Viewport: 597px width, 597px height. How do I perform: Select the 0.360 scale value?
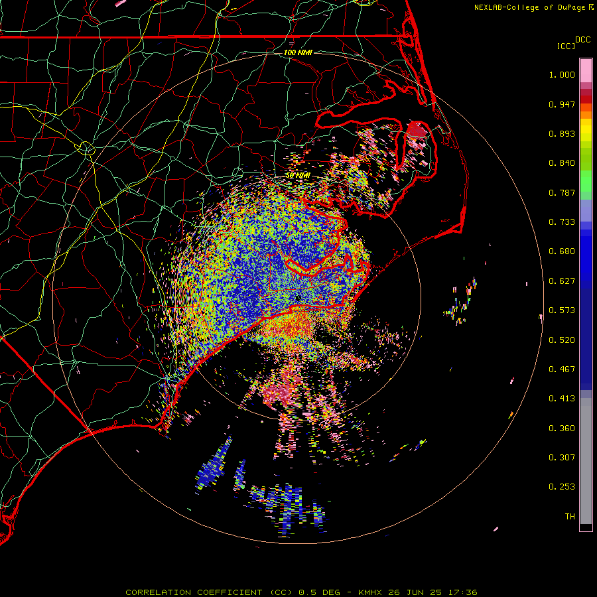[x=562, y=429]
